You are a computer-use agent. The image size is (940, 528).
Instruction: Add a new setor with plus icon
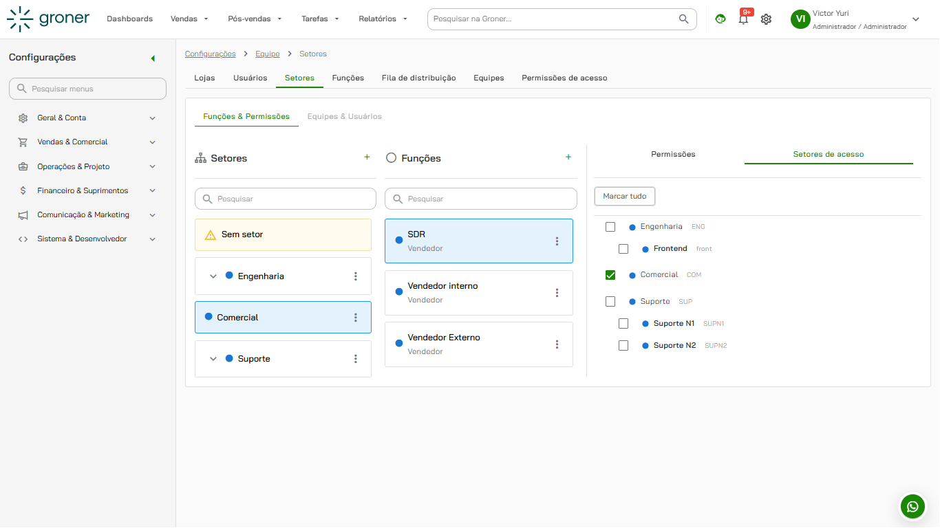(x=367, y=157)
